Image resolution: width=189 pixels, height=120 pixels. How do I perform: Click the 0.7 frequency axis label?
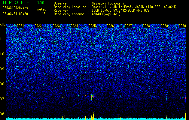click(x=2, y=99)
